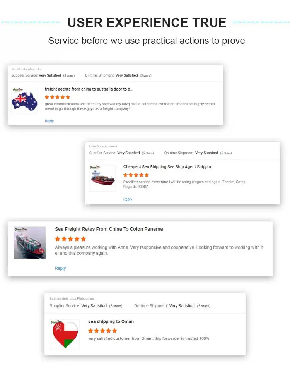Image resolution: width=290 pixels, height=372 pixels.
Task: Click the star rating on Oman shipping review
Action: click(x=102, y=331)
